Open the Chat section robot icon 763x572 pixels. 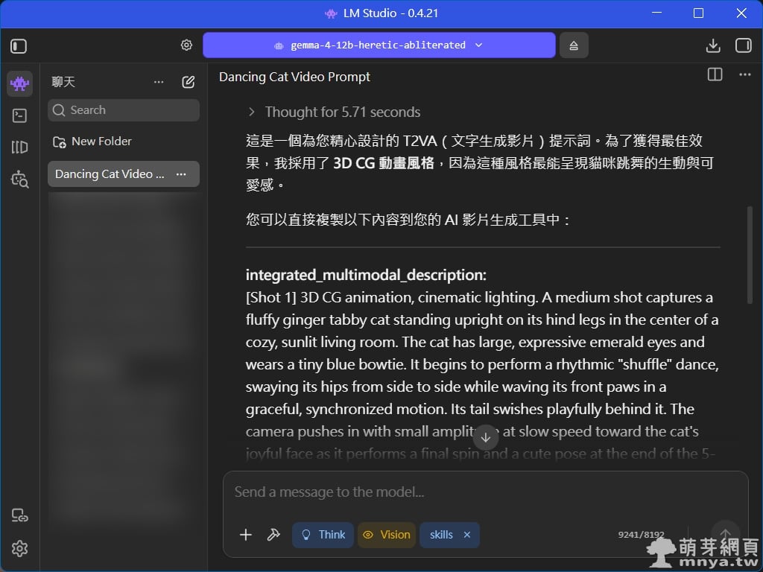pos(19,83)
